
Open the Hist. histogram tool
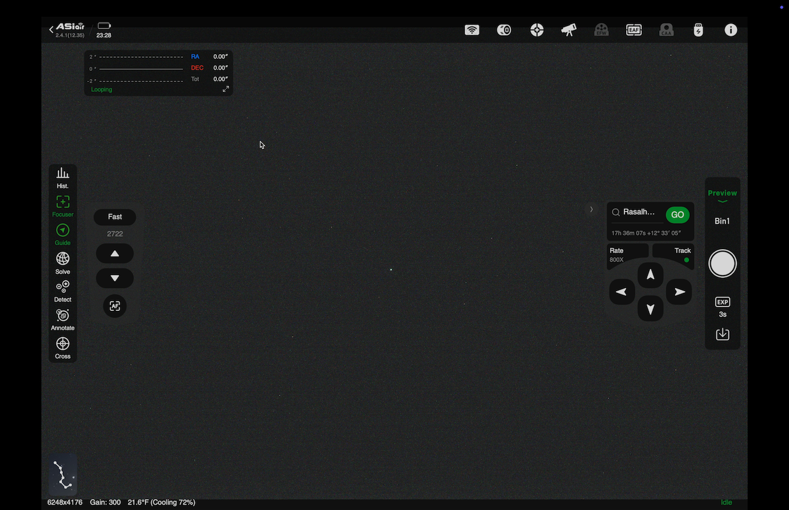click(x=63, y=178)
